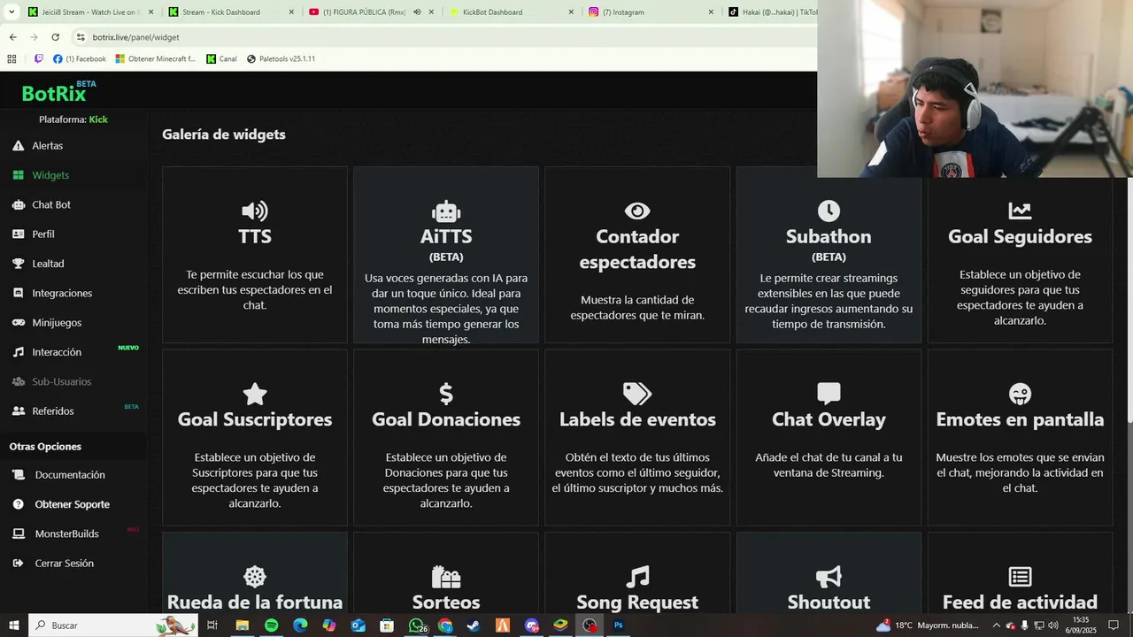Viewport: 1133px width, 637px height.
Task: Open the Subathon clock icon
Action: coord(829,211)
